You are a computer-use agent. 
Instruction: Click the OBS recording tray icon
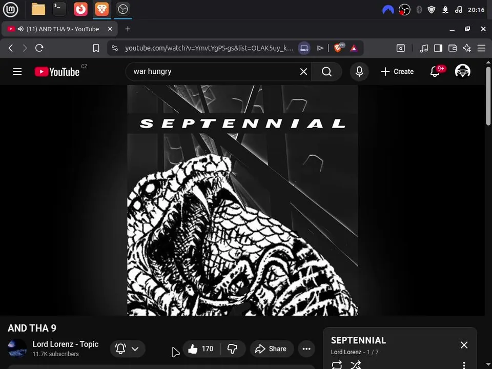coord(404,10)
